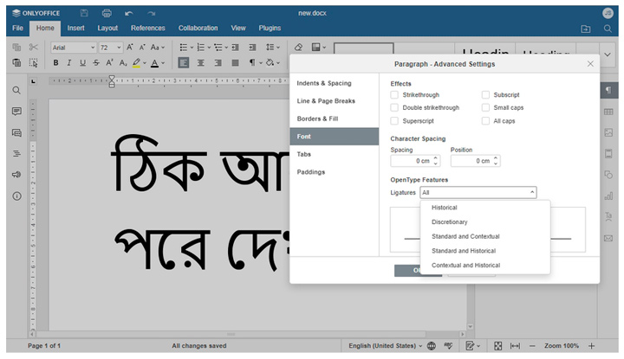Viewport: 624px width, 359px height.
Task: Align text left
Action: coord(184,63)
